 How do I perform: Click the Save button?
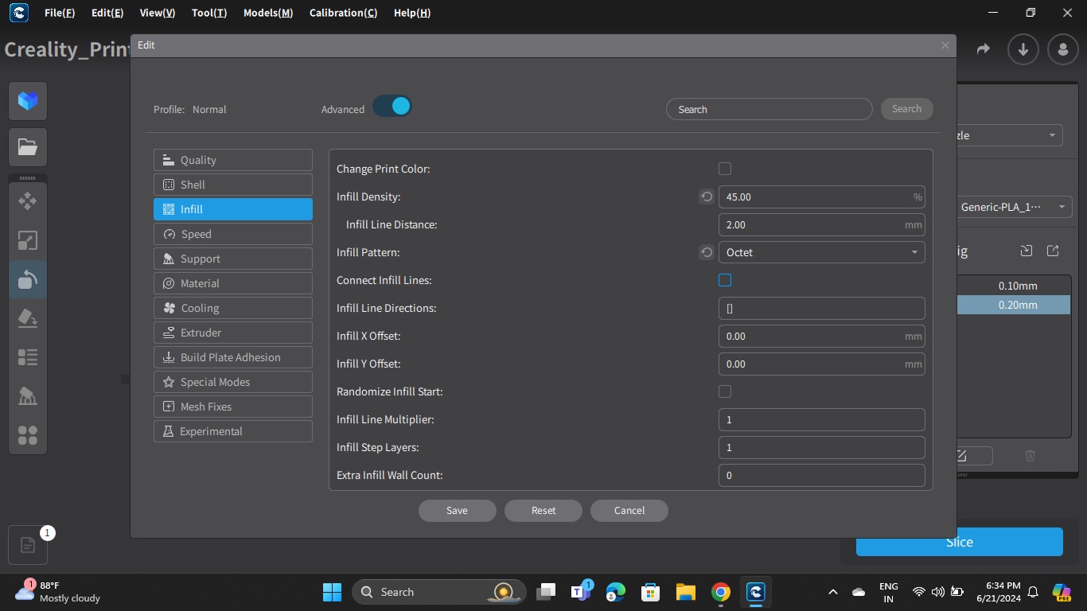(458, 511)
